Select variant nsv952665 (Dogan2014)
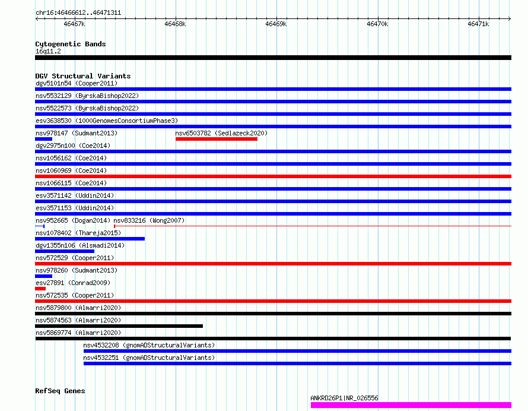 [x=73, y=220]
